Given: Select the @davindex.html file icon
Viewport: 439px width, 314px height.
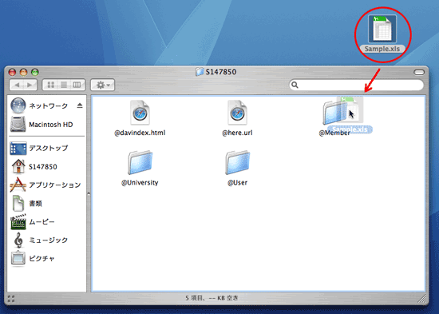Looking at the screenshot, I should 140,113.
